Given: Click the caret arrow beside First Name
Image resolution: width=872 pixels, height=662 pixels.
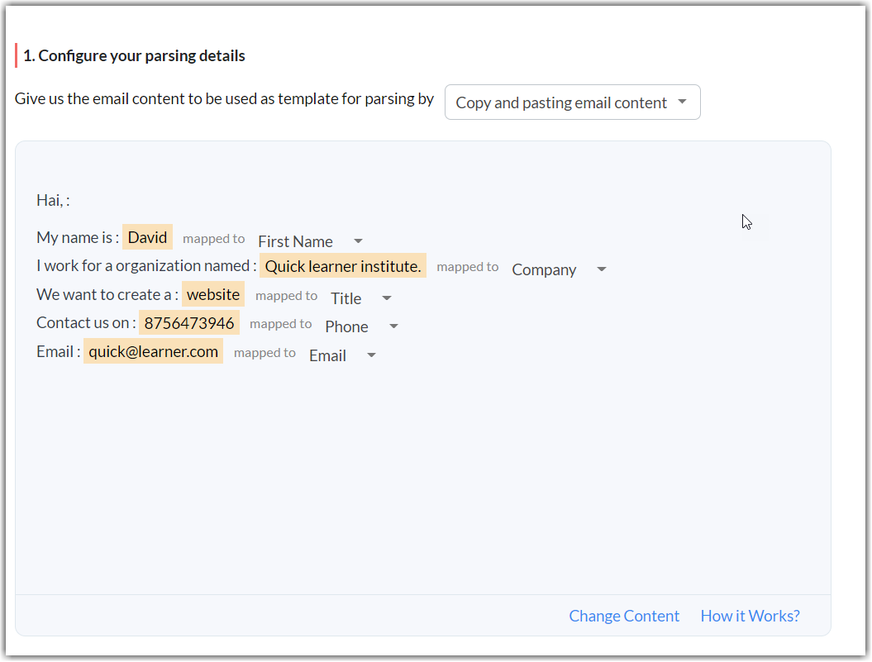Looking at the screenshot, I should pos(358,241).
